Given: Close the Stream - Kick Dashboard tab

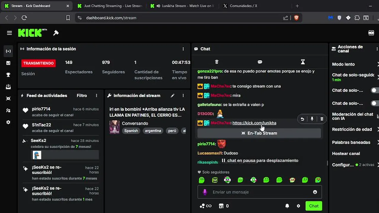Looking at the screenshot, I should [68, 6].
